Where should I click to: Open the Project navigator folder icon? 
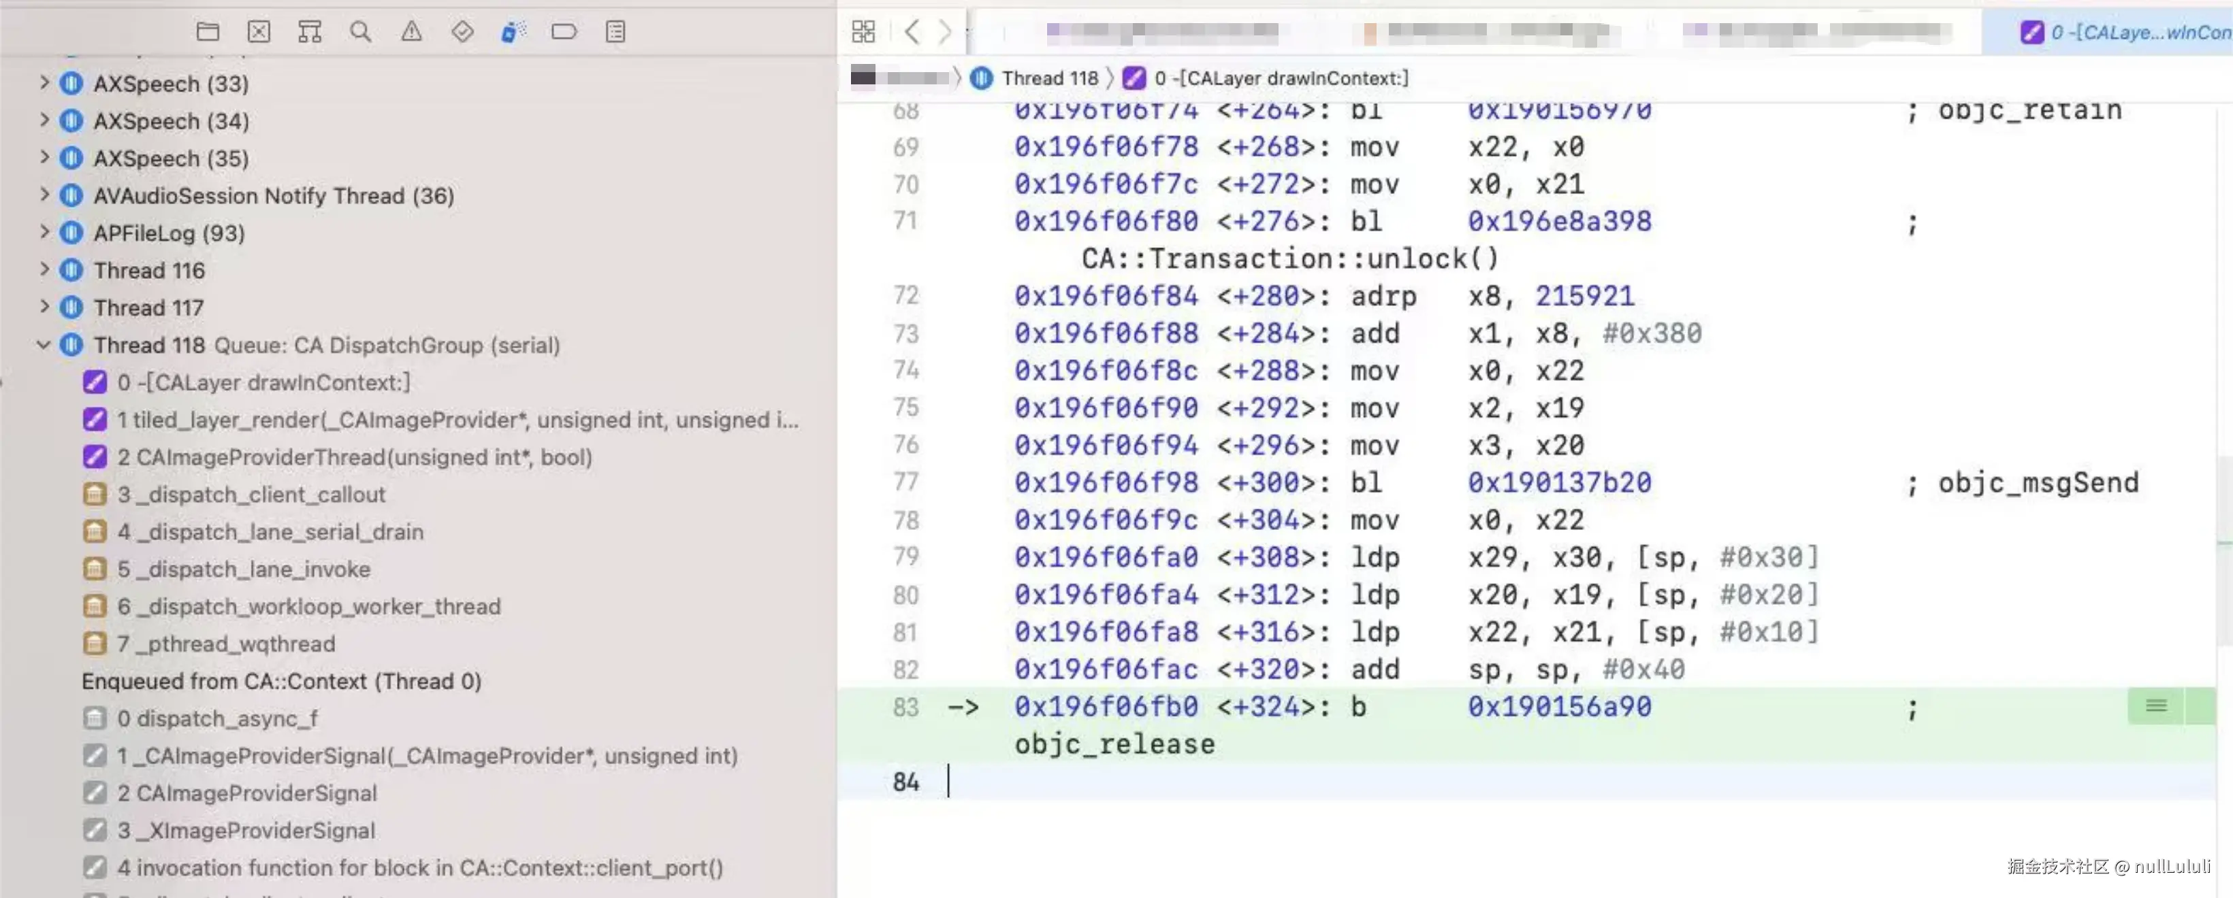(x=208, y=32)
